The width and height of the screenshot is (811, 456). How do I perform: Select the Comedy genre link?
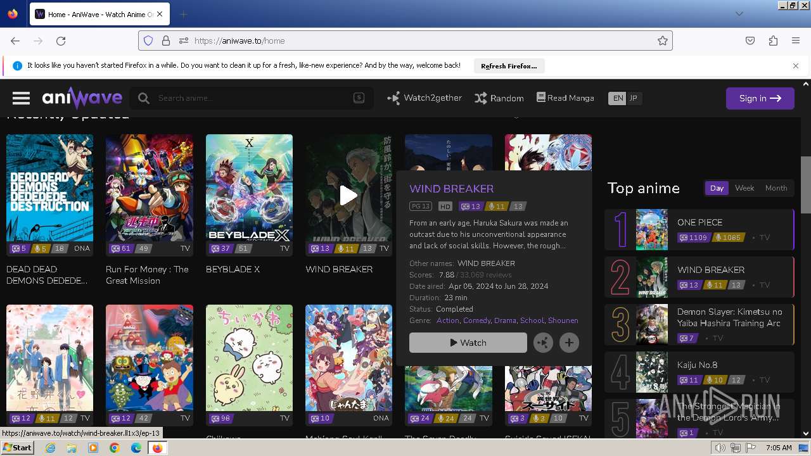click(x=476, y=320)
